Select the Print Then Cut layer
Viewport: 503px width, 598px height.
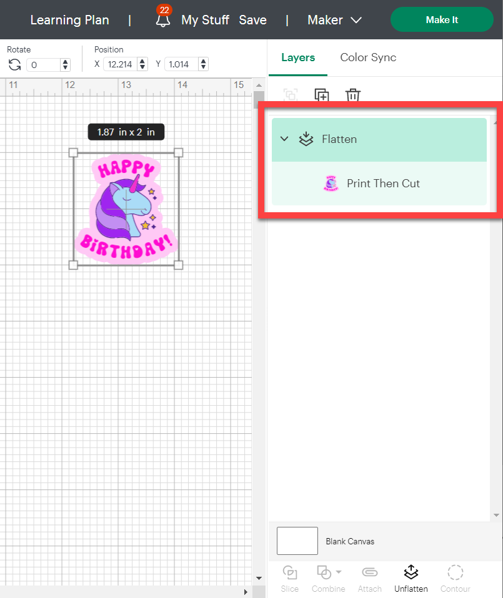click(x=383, y=183)
